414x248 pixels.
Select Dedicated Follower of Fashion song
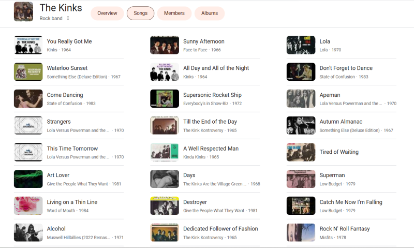tap(220, 229)
